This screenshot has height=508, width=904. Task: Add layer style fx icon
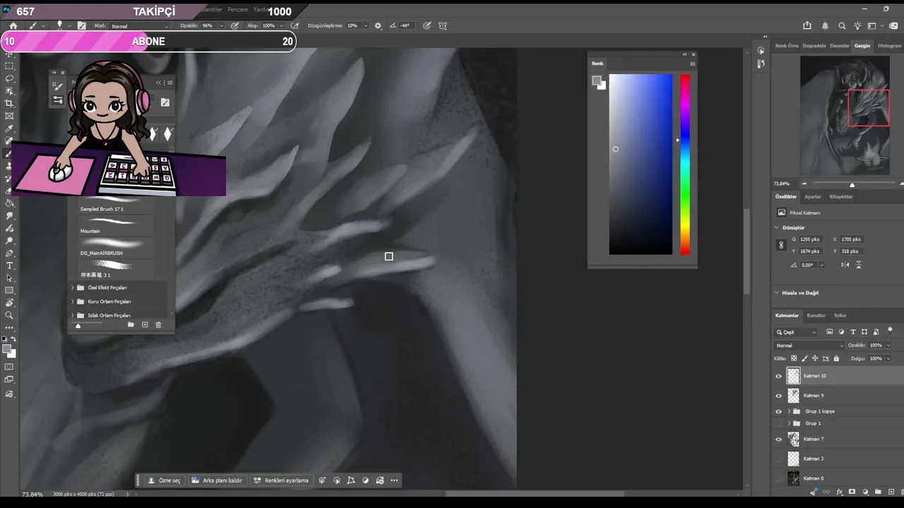(x=840, y=492)
